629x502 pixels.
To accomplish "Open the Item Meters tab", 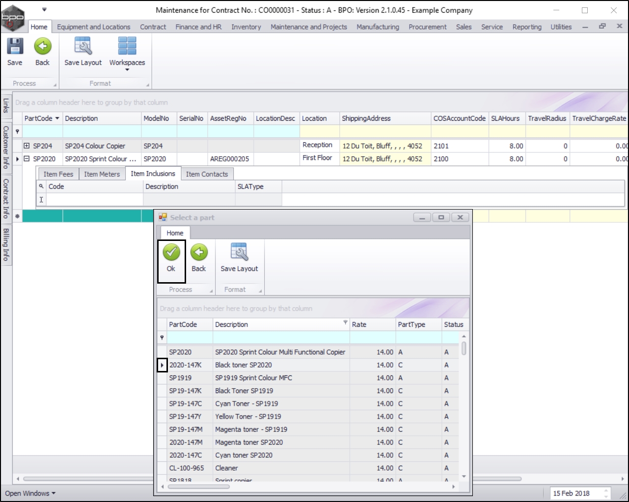I will [x=102, y=174].
